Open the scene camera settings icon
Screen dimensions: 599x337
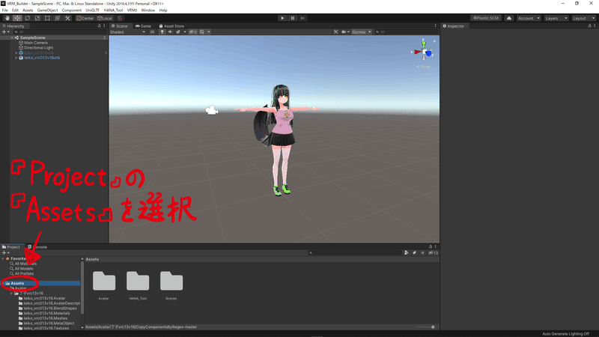345,32
